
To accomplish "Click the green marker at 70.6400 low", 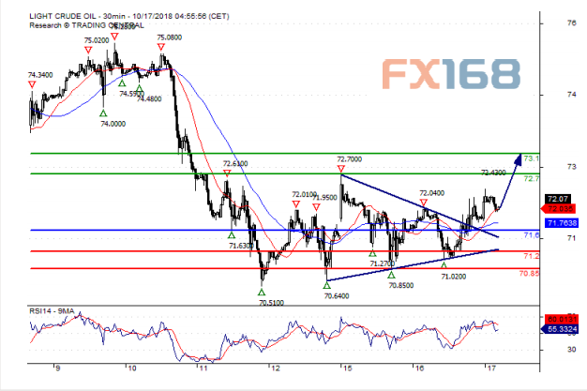I will [x=327, y=284].
